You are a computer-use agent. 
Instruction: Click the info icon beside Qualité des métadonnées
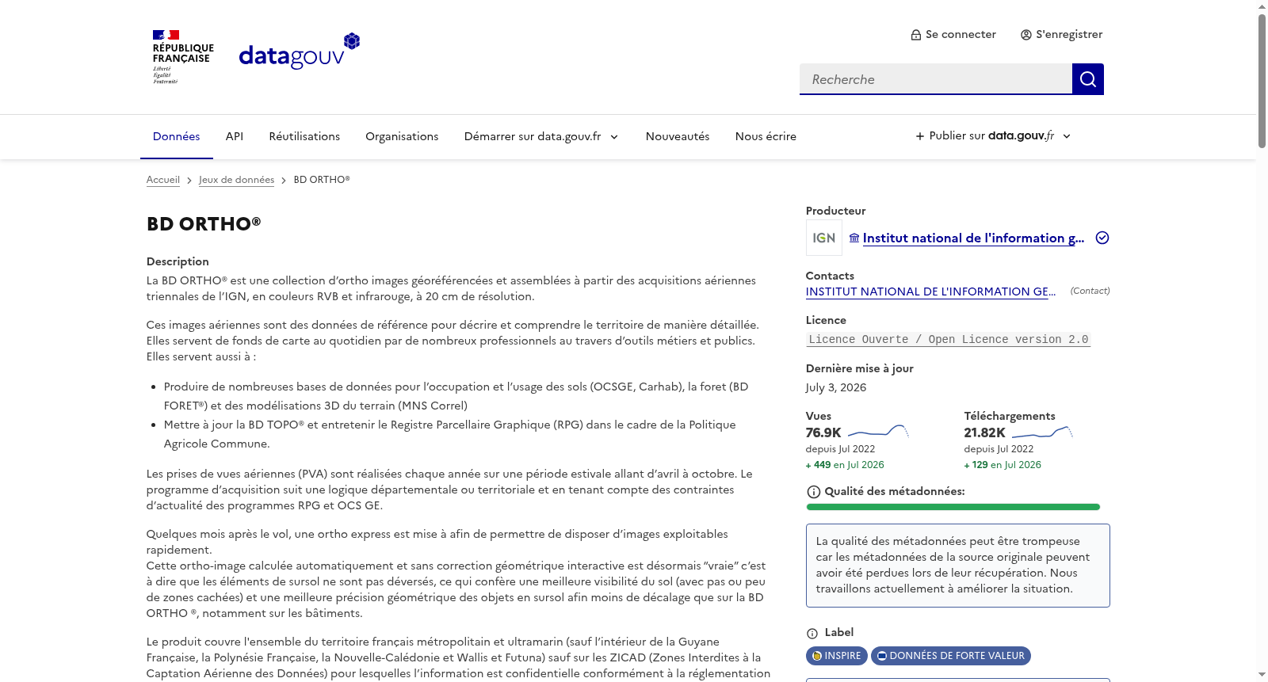coord(813,492)
